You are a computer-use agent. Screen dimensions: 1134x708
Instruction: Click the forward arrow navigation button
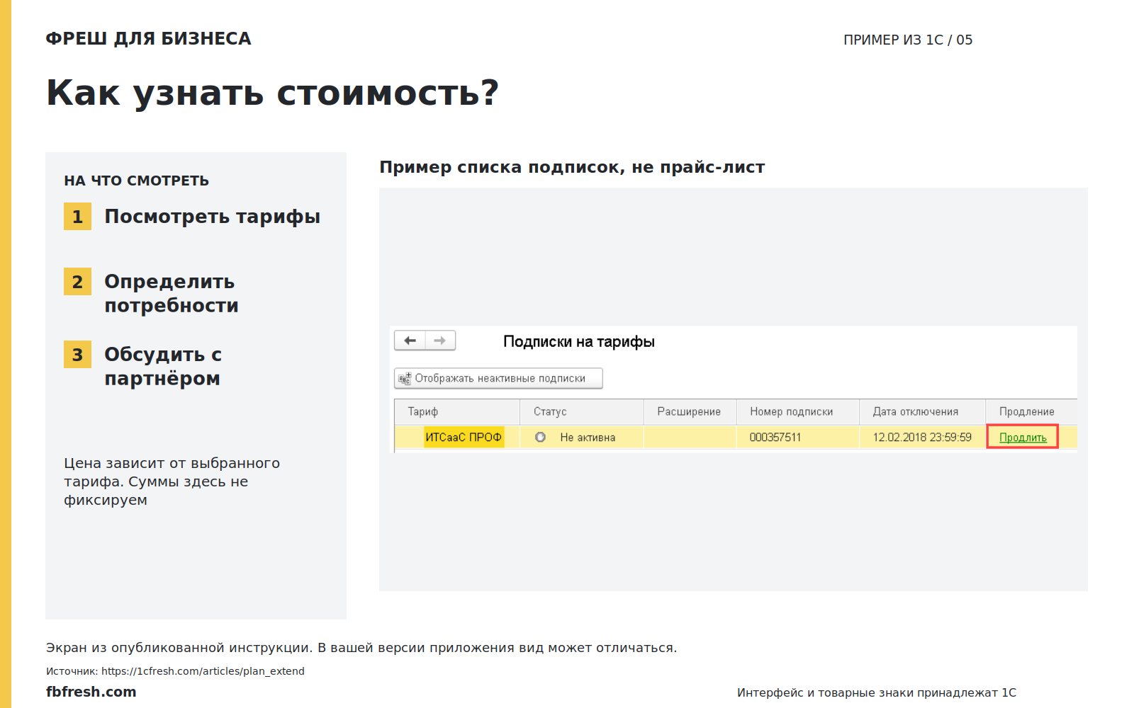[440, 341]
